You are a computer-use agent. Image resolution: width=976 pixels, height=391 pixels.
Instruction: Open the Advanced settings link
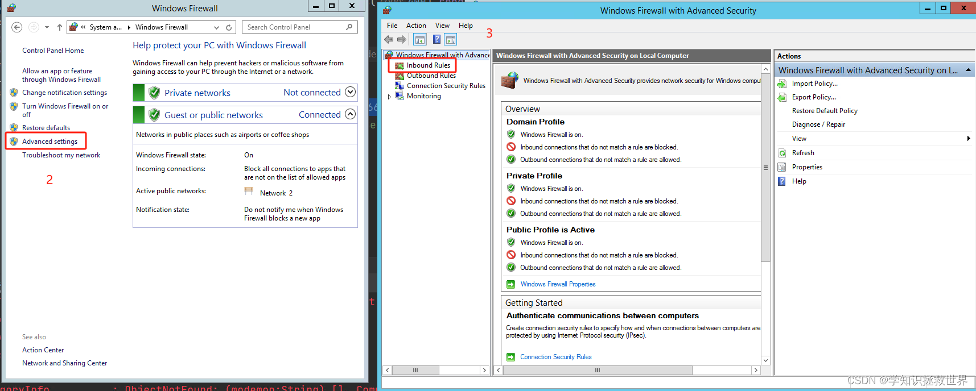tap(50, 142)
